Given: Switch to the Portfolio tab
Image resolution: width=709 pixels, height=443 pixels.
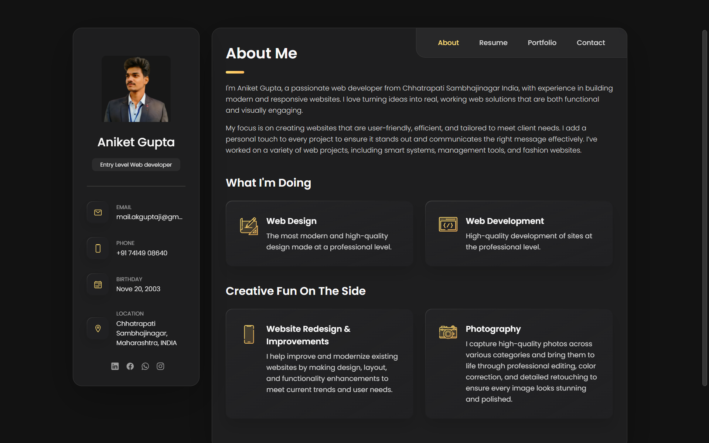Looking at the screenshot, I should 542,42.
